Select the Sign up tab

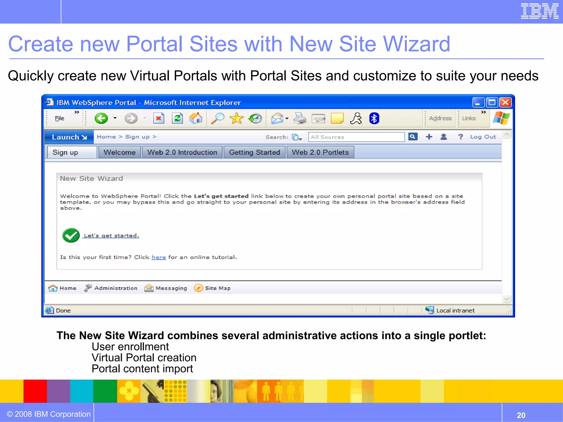pos(72,152)
